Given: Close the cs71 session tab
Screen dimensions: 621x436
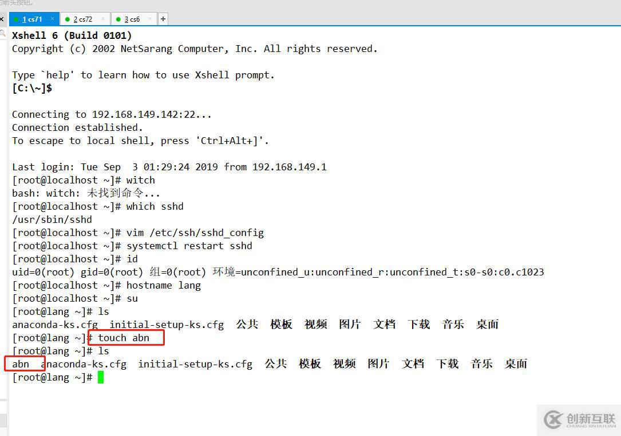Looking at the screenshot, I should click(x=52, y=19).
